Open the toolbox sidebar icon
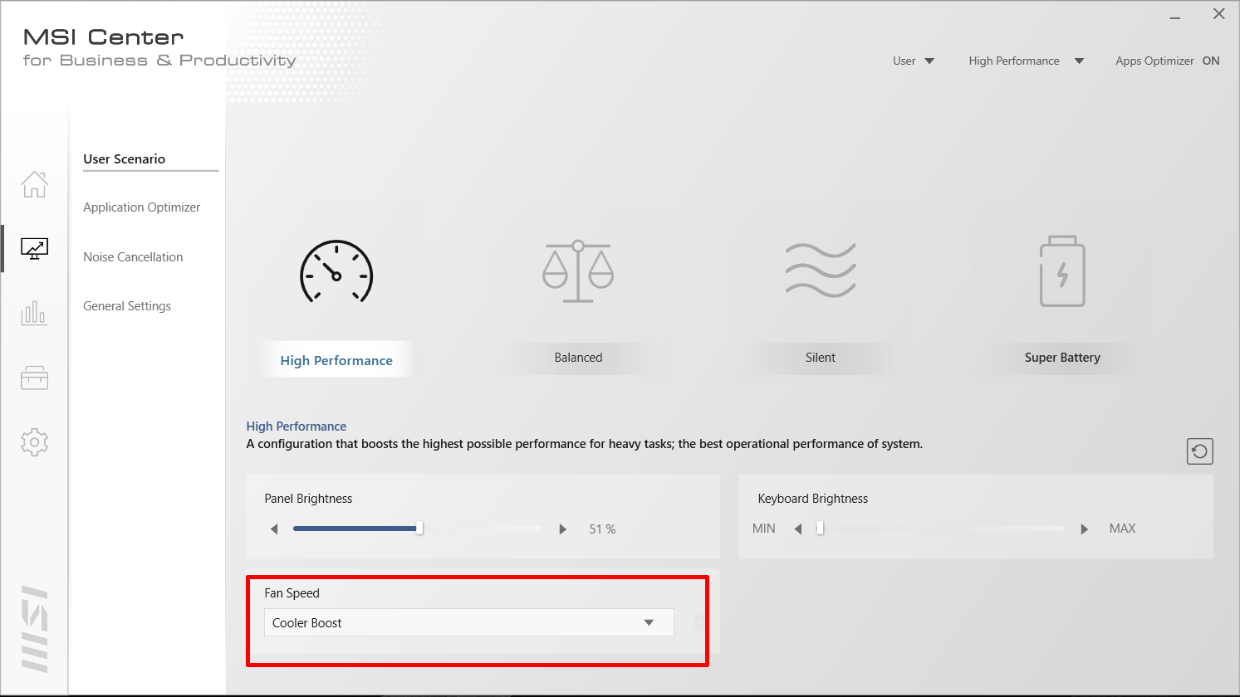Viewport: 1240px width, 697px height. [x=34, y=378]
